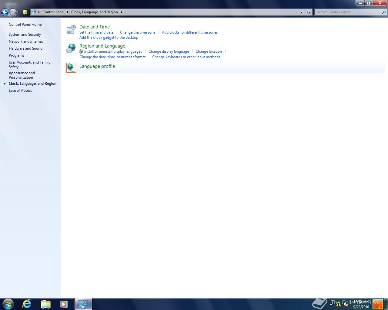Open Change keyboards or other input methods

coord(186,57)
